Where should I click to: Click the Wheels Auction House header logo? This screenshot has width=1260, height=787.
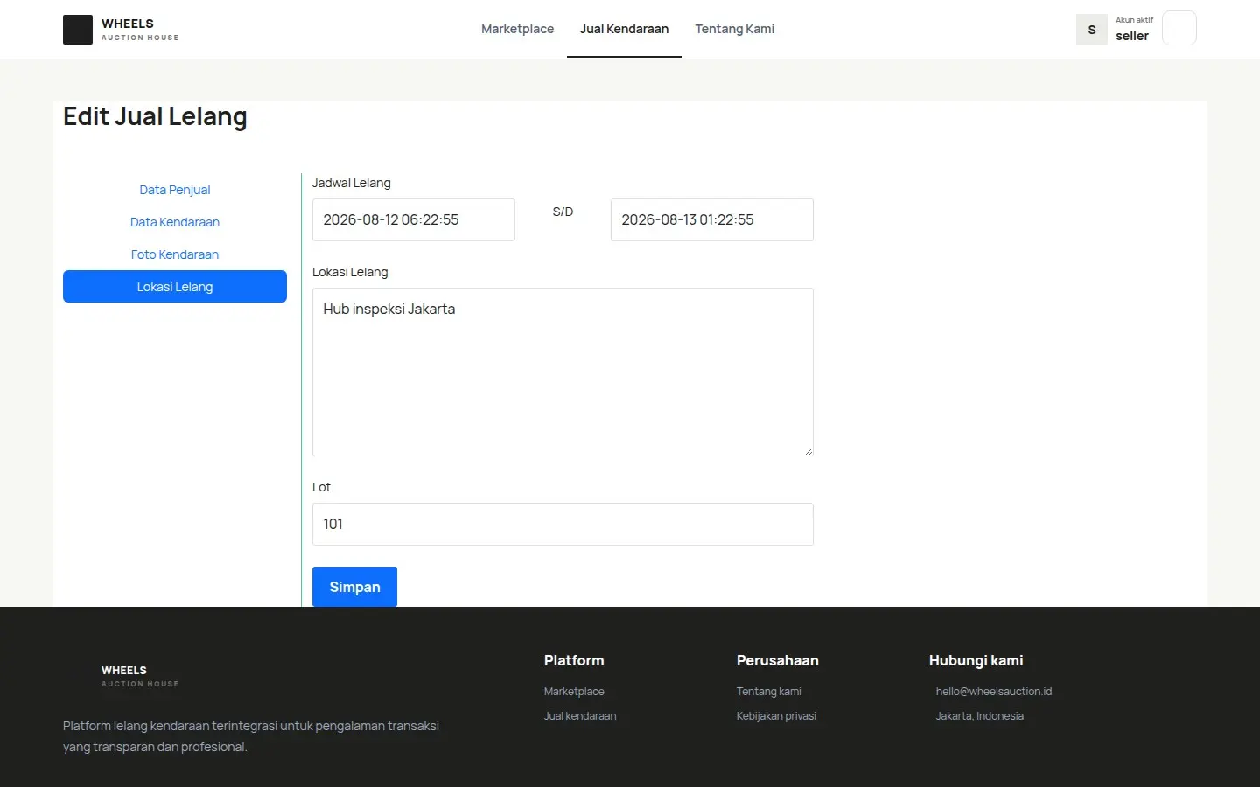[121, 30]
